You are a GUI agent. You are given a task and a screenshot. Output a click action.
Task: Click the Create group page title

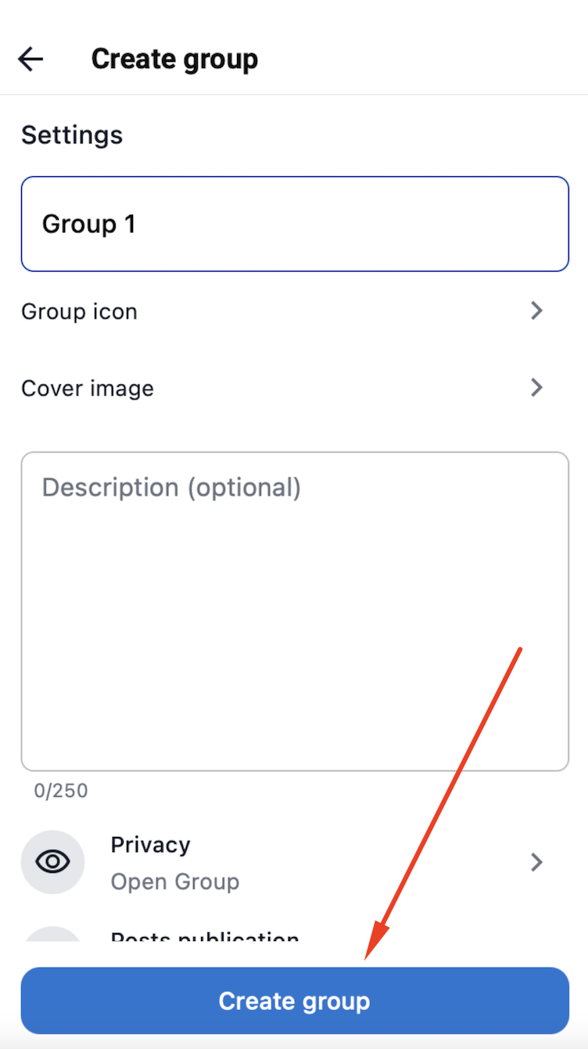click(174, 59)
